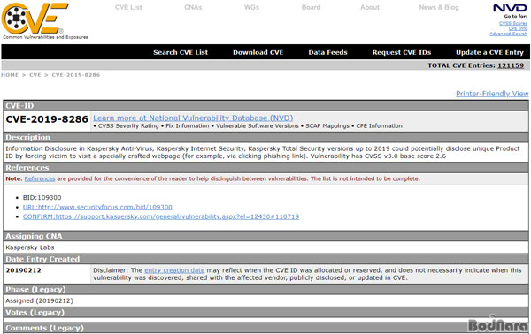Click Data Feeds in black bar
The height and width of the screenshot is (334, 531).
327,52
